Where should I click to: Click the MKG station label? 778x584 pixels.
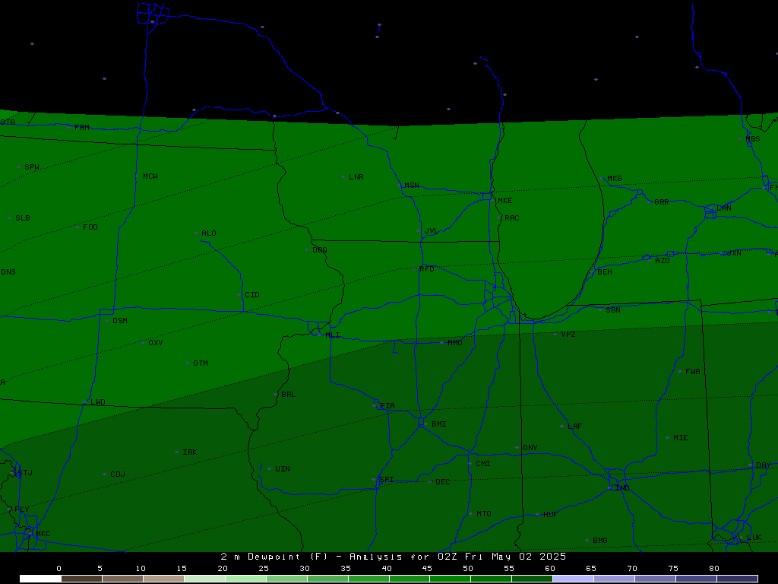click(x=614, y=179)
